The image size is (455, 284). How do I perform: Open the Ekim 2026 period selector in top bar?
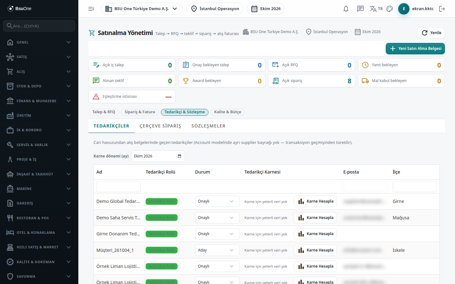click(x=266, y=9)
